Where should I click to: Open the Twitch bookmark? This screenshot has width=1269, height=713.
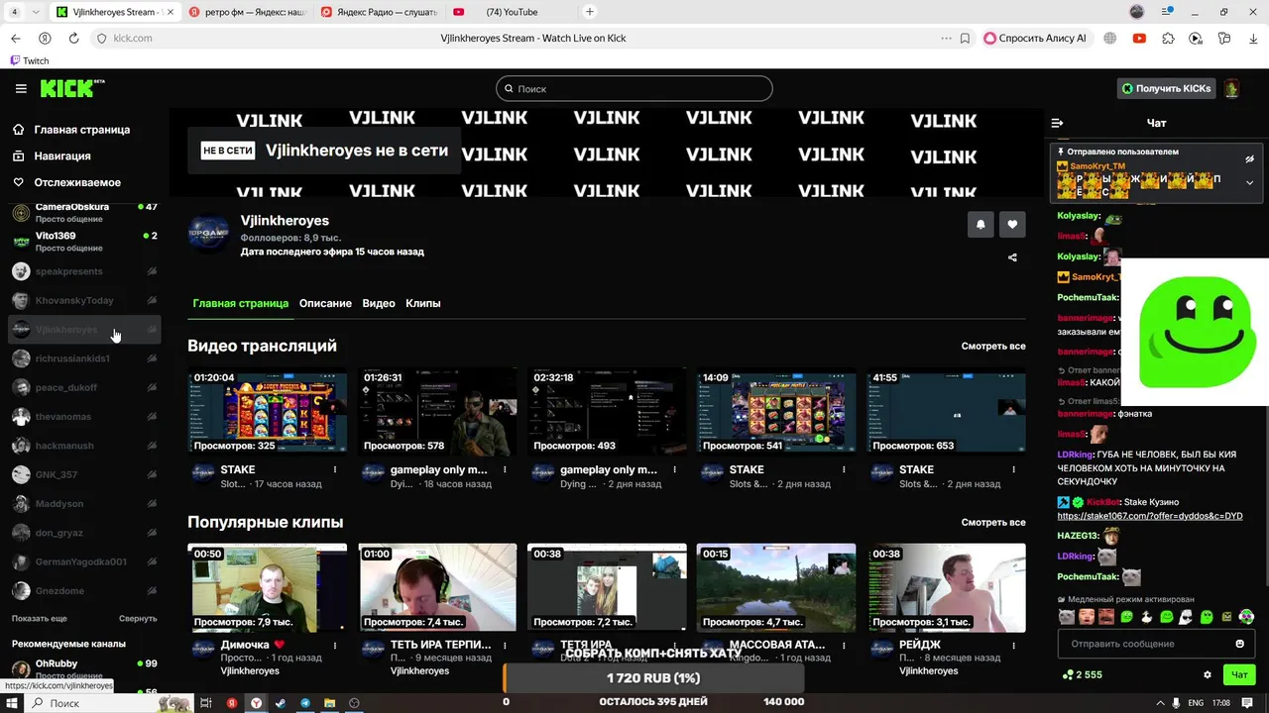29,60
